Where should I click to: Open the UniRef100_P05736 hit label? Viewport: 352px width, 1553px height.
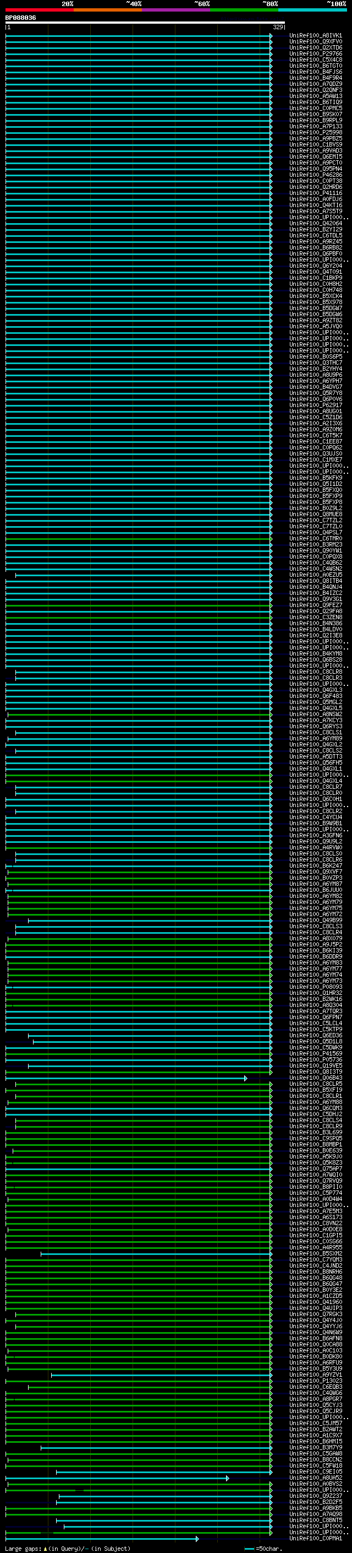click(315, 1060)
